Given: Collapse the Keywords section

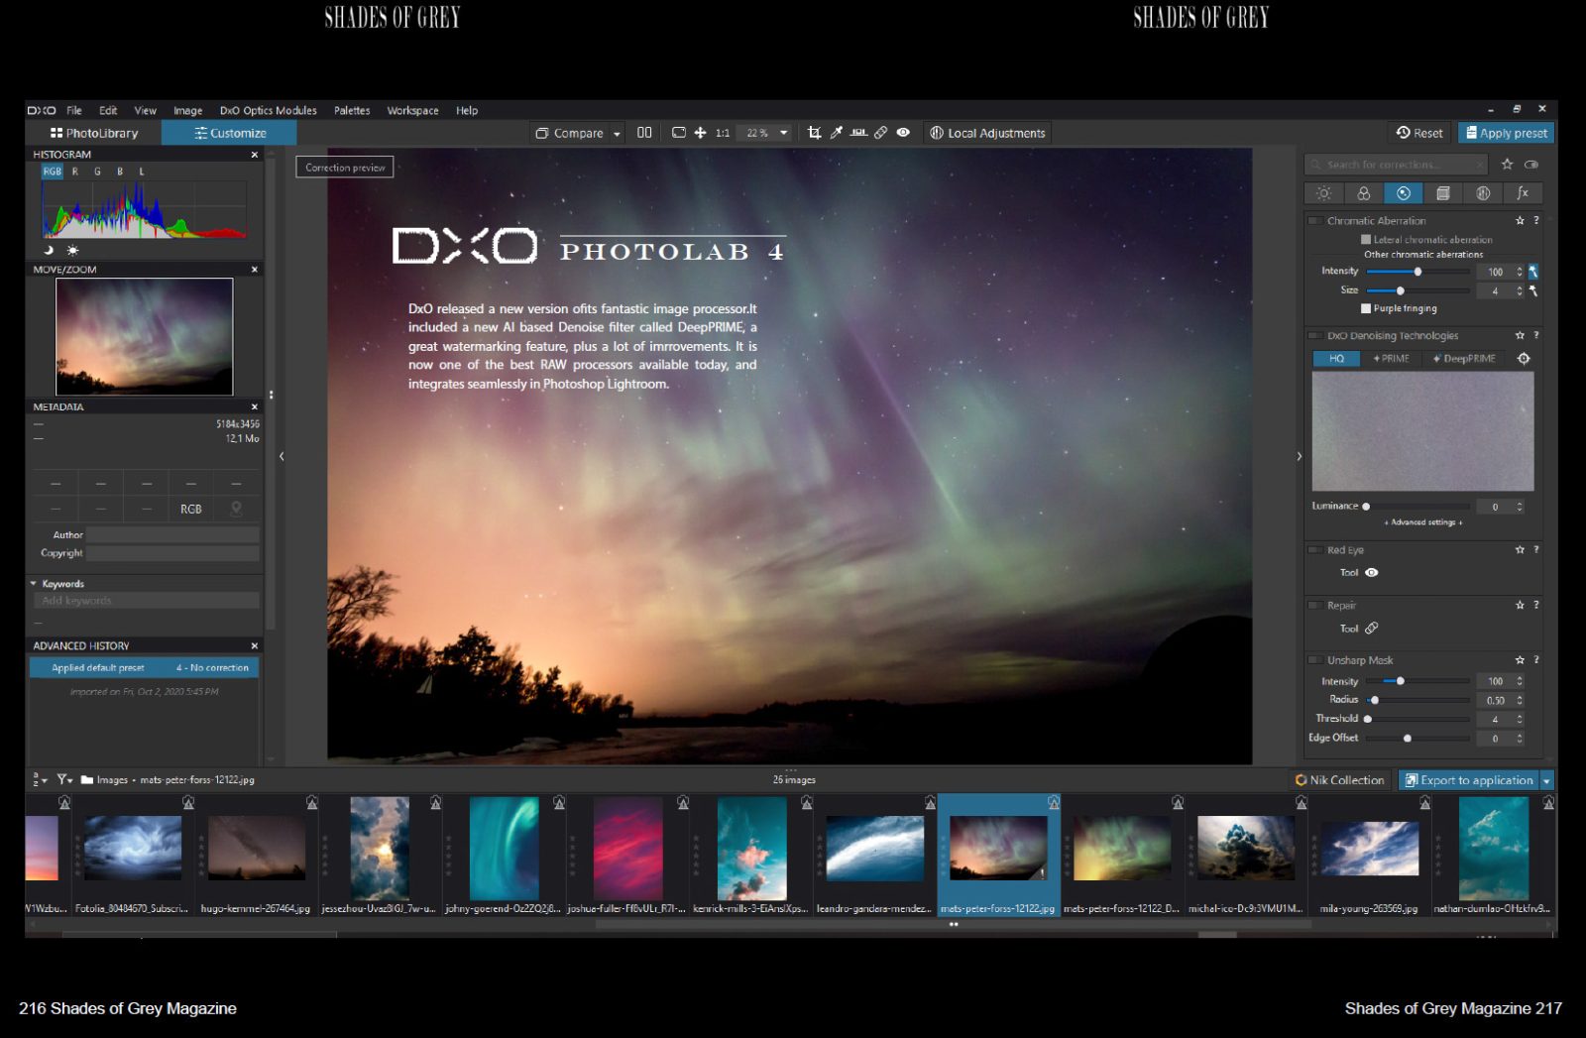Looking at the screenshot, I should 34,584.
